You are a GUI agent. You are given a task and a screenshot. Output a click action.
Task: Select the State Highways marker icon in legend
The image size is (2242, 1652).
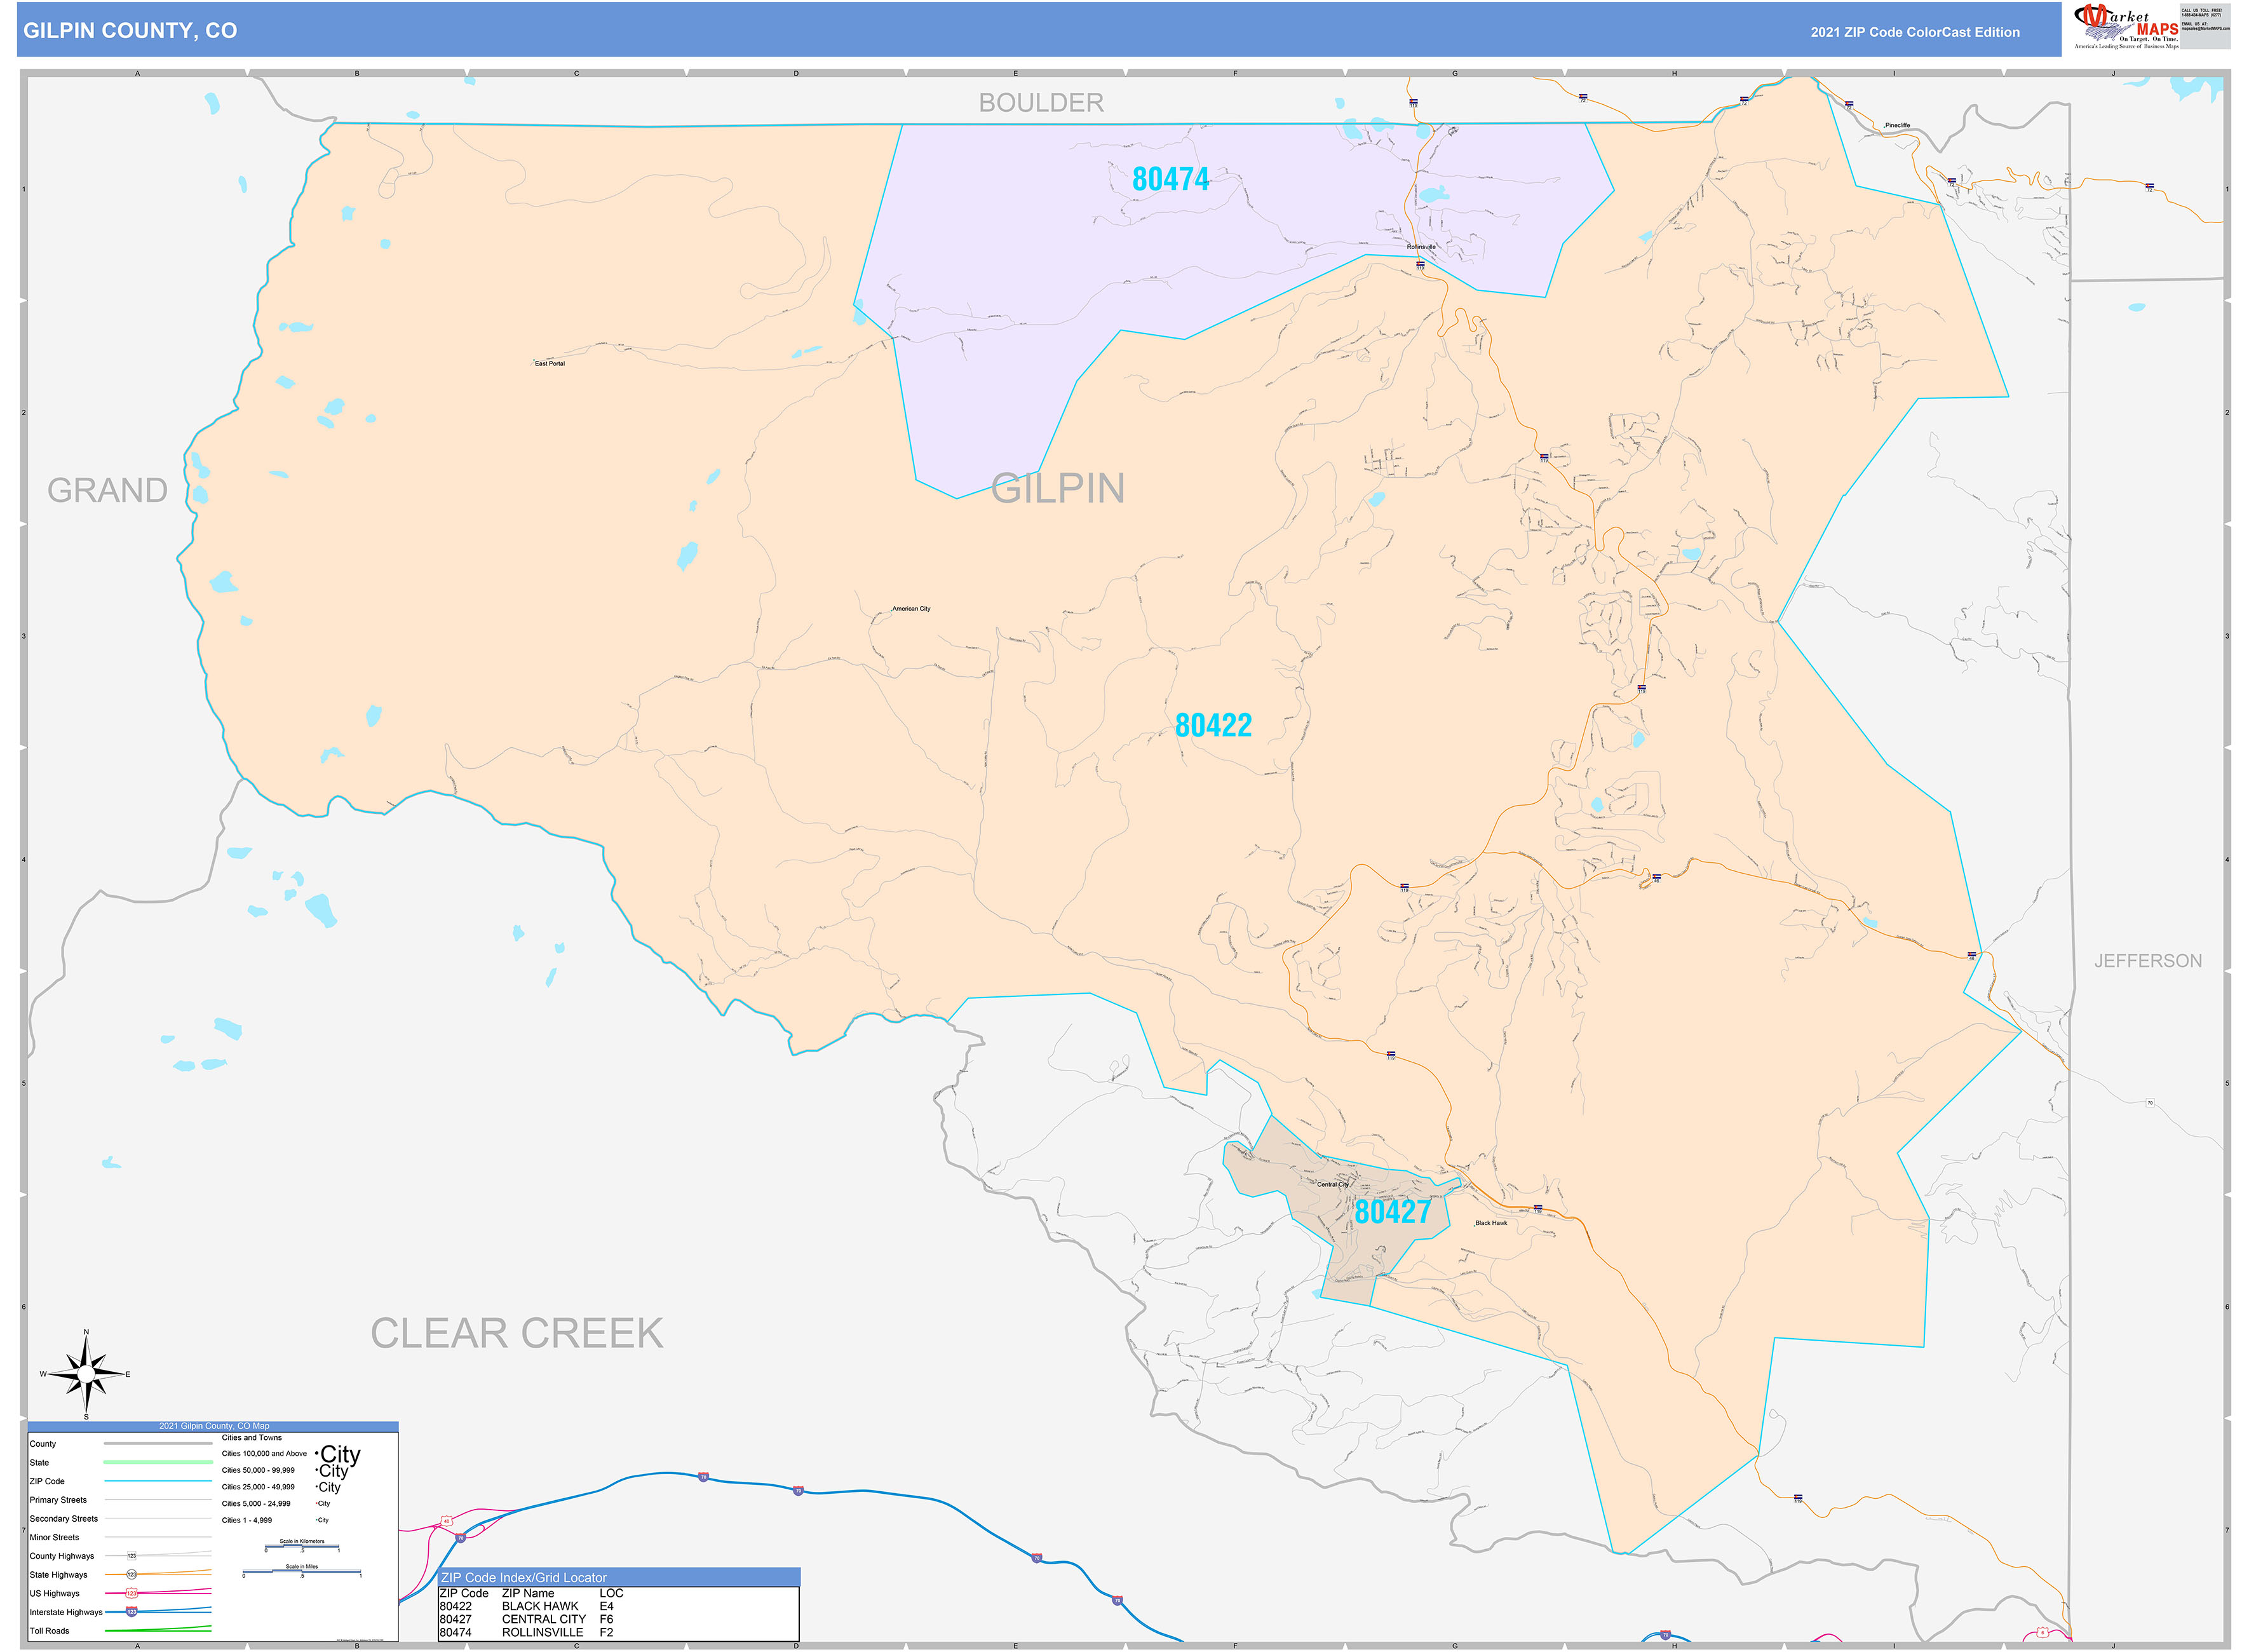click(131, 1575)
